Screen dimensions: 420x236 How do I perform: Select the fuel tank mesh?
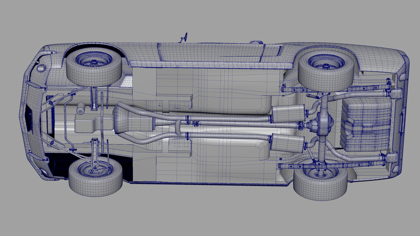[365, 124]
